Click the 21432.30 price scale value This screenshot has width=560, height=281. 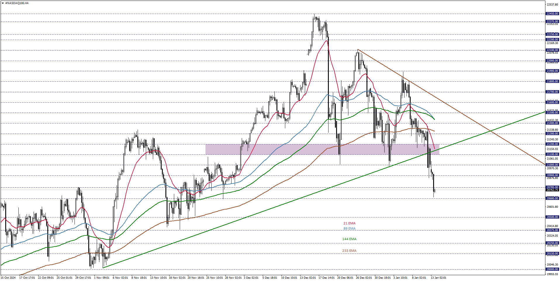tap(552, 120)
